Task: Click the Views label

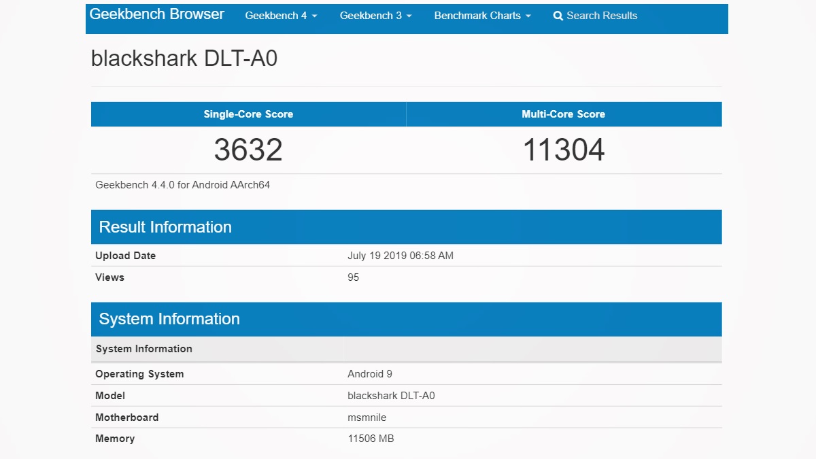Action: 109,277
